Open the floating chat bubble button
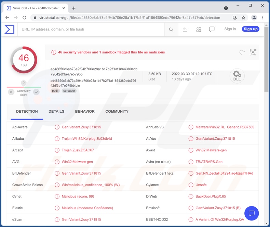 pyautogui.click(x=252, y=213)
